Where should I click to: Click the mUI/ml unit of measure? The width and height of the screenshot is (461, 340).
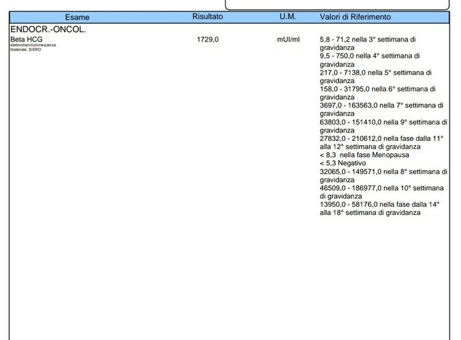(288, 40)
